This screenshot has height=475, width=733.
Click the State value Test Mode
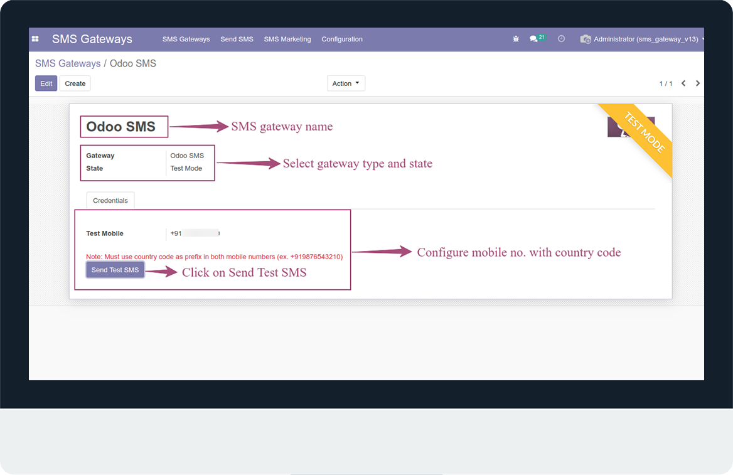coord(186,168)
